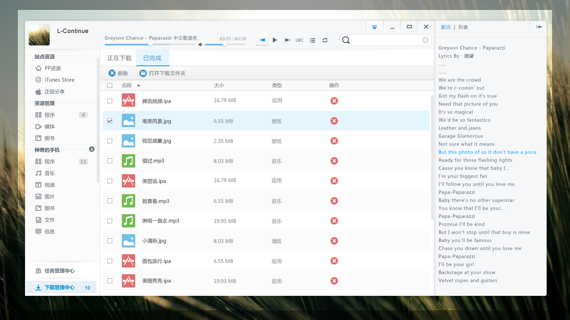Switch to 歌词 tab in side panel
Viewport: 570px width, 320px height.
pyautogui.click(x=446, y=27)
